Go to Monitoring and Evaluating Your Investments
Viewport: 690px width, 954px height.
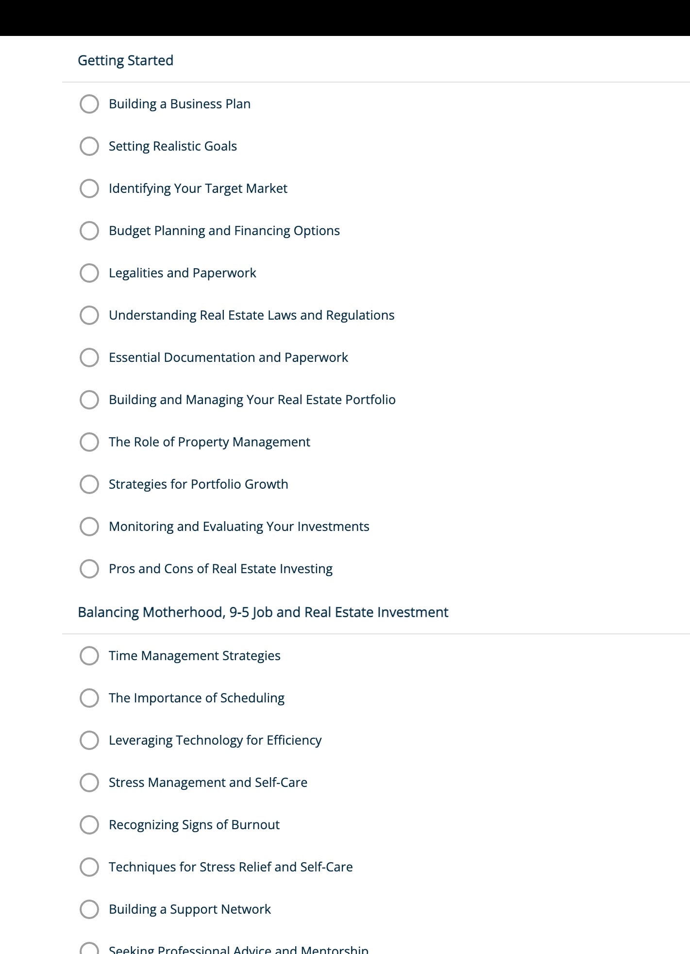click(239, 527)
